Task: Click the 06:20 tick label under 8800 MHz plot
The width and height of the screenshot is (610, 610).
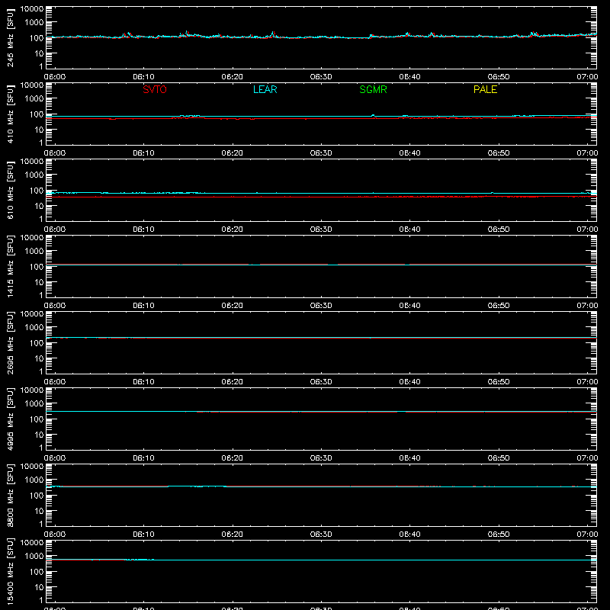Action: click(x=233, y=535)
